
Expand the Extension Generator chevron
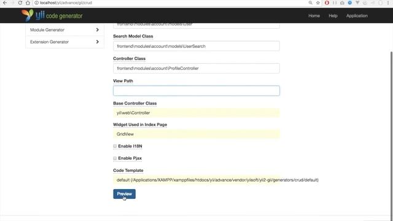pyautogui.click(x=97, y=42)
